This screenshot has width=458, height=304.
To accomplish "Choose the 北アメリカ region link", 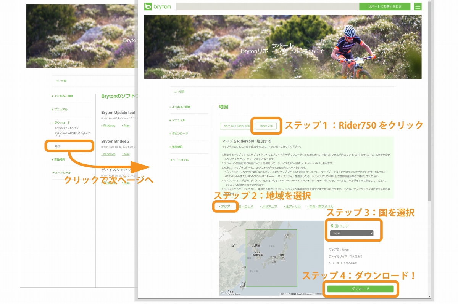I will pos(292,207).
